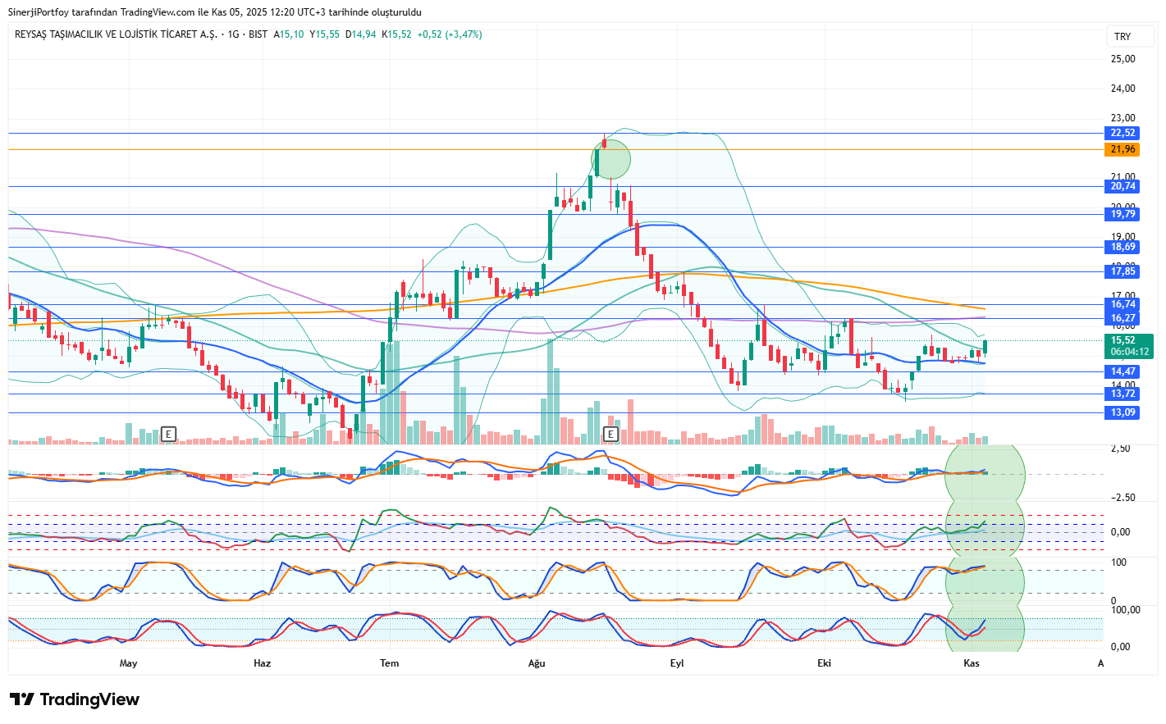This screenshot has width=1166, height=724.
Task: Click the close value K15,52 in header
Action: [396, 34]
